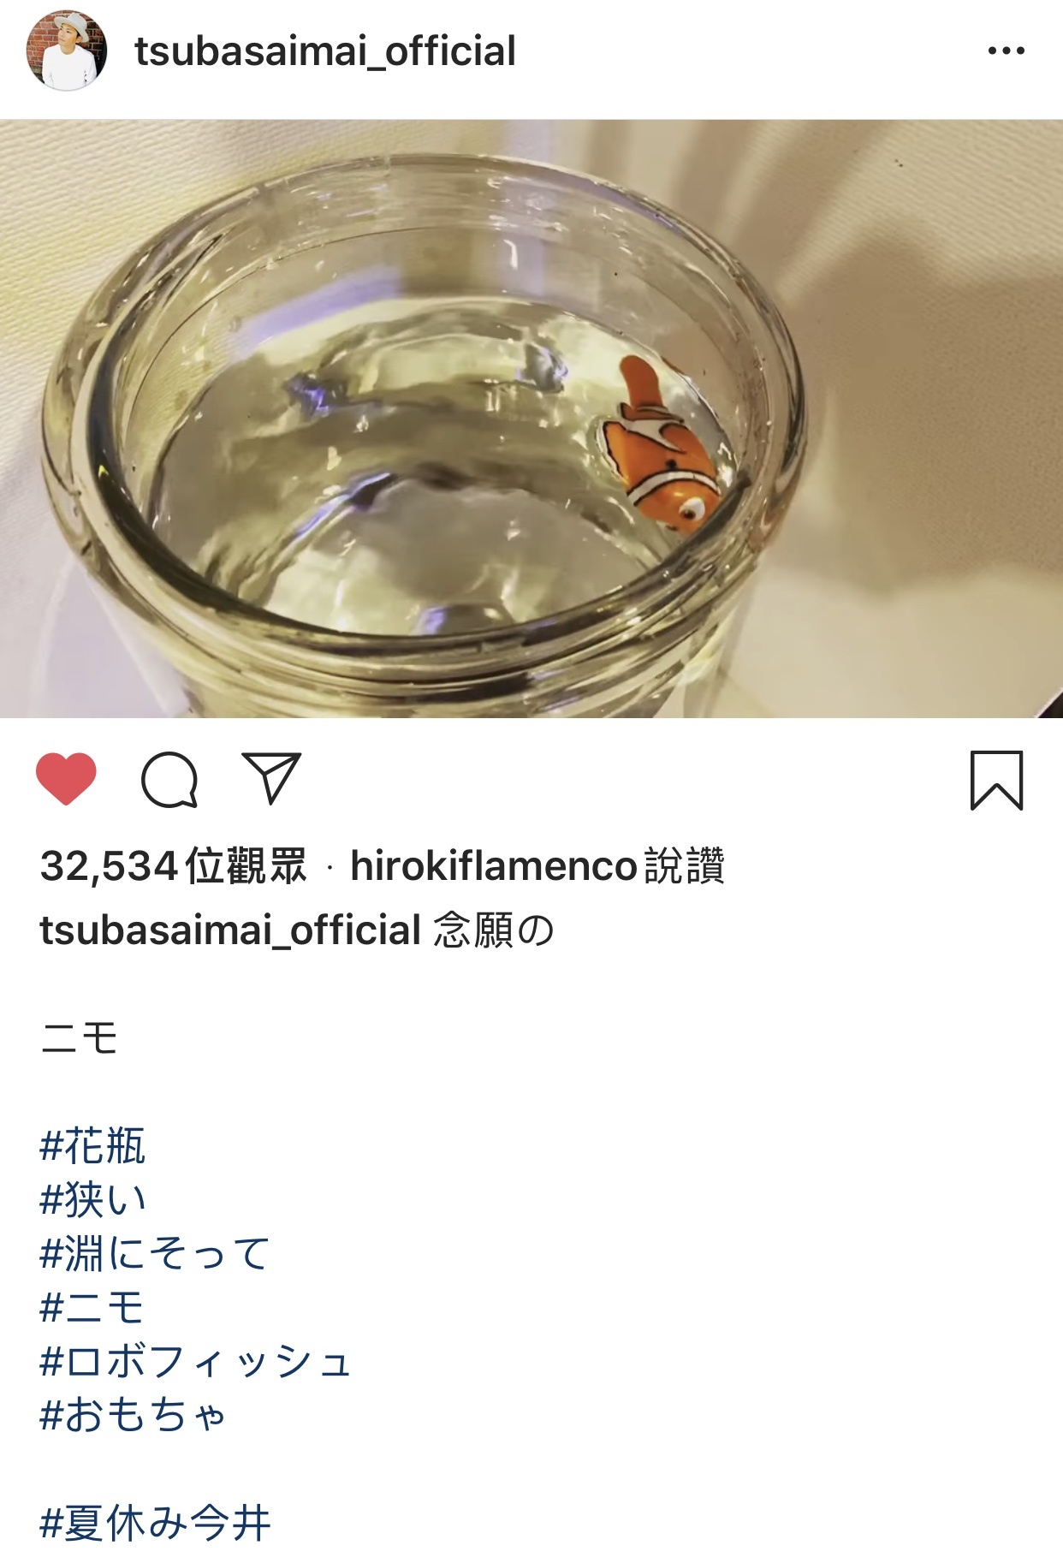
Task: Open hashtag #花瓶
Action: pyautogui.click(x=92, y=1146)
